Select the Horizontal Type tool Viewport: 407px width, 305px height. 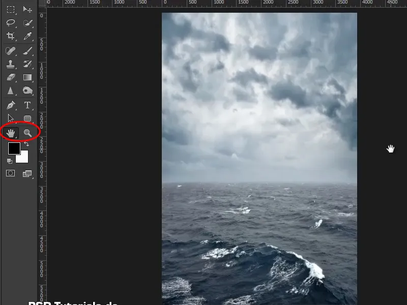pyautogui.click(x=27, y=105)
